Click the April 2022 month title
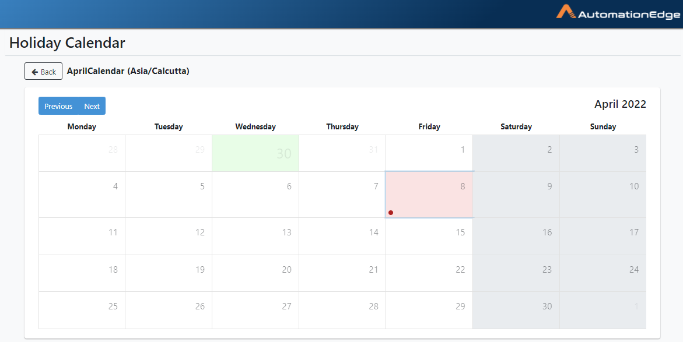Image resolution: width=683 pixels, height=342 pixels. click(x=620, y=104)
